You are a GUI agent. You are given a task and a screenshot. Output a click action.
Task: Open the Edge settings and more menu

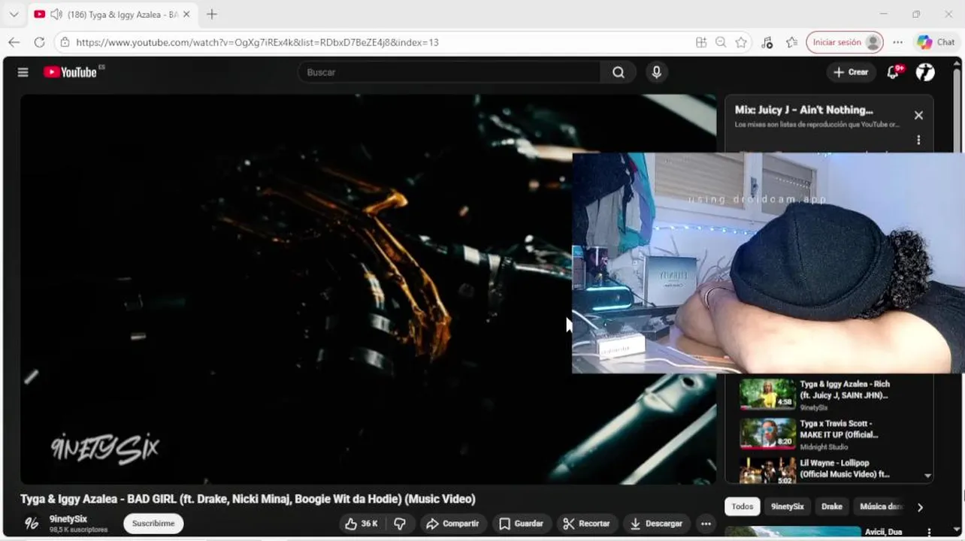pos(898,42)
